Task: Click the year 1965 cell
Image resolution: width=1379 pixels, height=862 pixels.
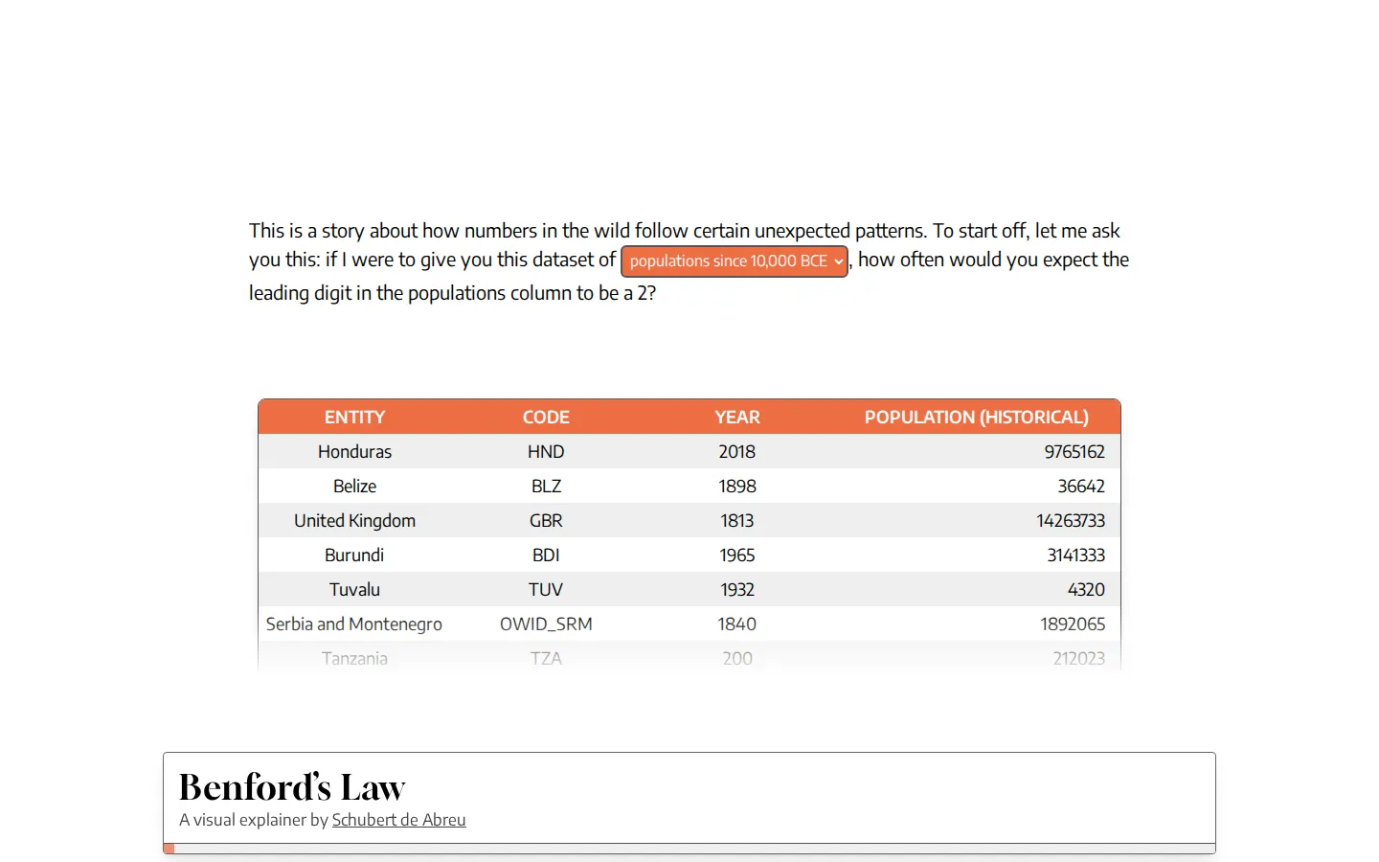Action: coord(737,555)
